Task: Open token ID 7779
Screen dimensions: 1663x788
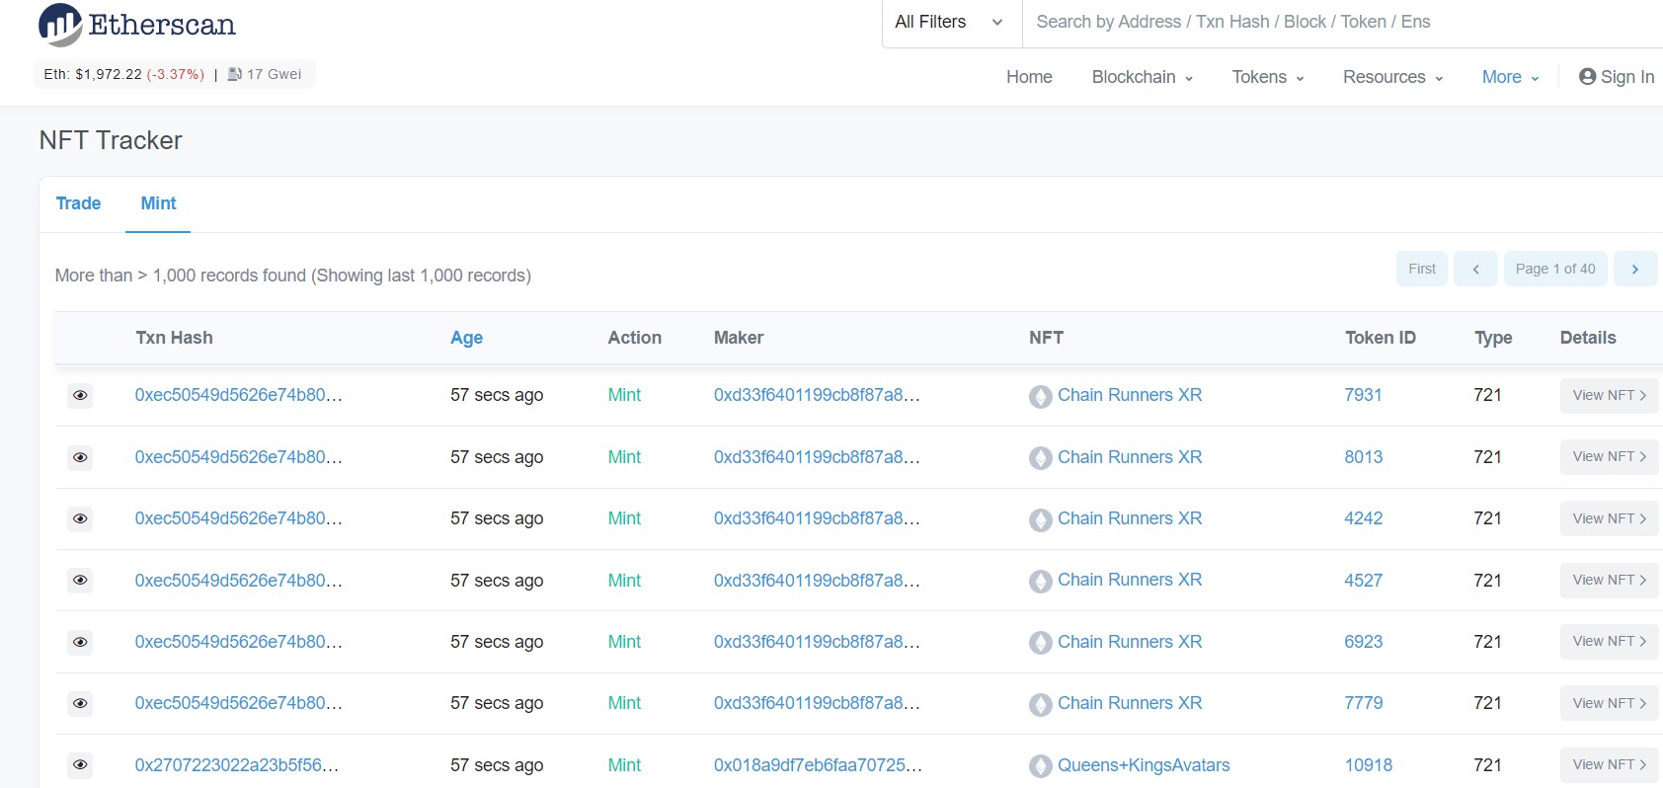Action: pyautogui.click(x=1363, y=703)
